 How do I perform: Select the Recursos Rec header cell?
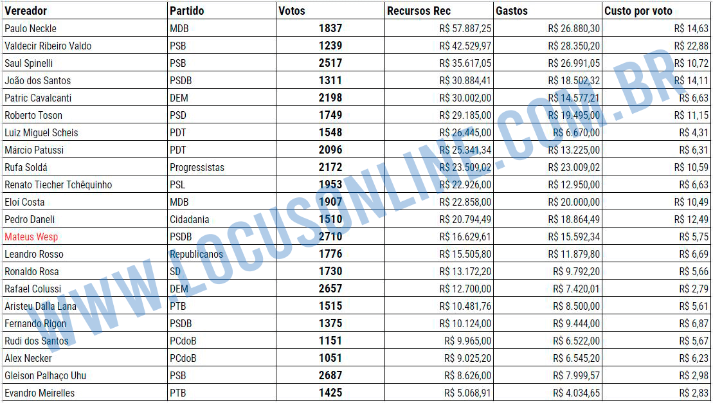[x=439, y=10]
